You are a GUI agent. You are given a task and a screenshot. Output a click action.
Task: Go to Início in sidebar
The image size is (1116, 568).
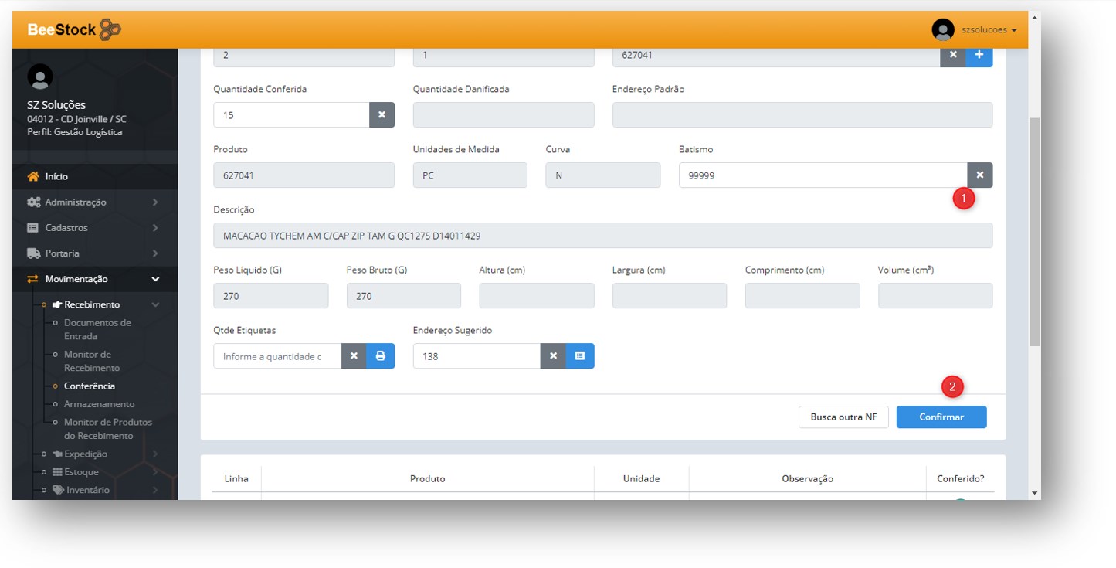(x=56, y=177)
